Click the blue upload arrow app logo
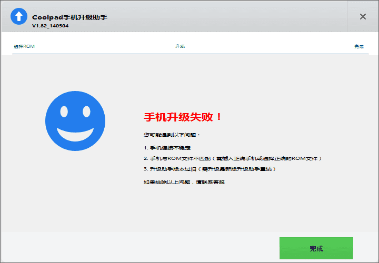The height and width of the screenshot is (263, 379). [19, 16]
